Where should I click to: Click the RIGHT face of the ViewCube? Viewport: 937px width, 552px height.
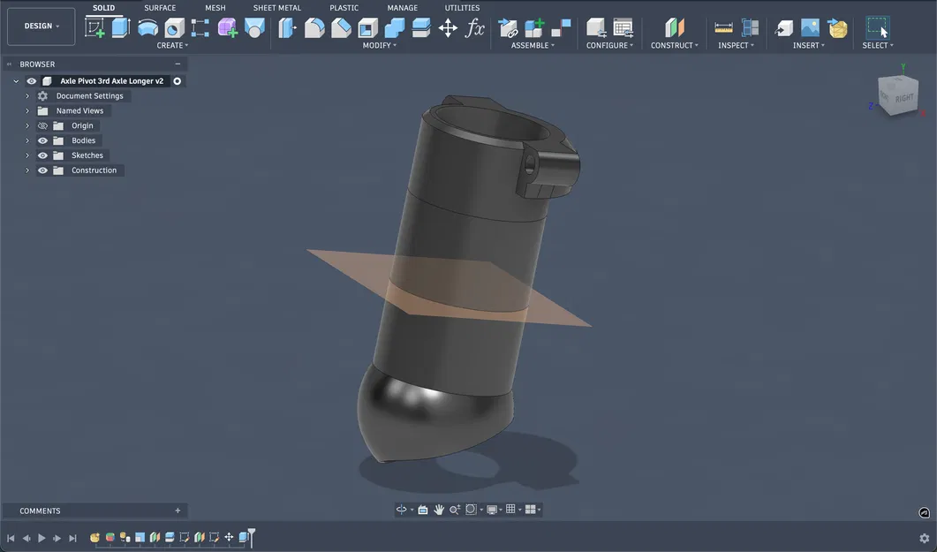point(903,100)
